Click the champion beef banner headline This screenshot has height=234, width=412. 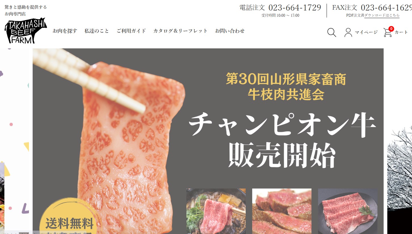pos(282,140)
